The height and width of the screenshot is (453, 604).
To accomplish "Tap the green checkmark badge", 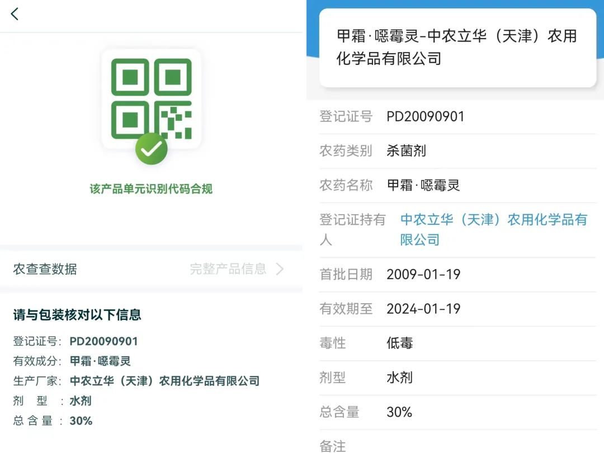I will 152,149.
